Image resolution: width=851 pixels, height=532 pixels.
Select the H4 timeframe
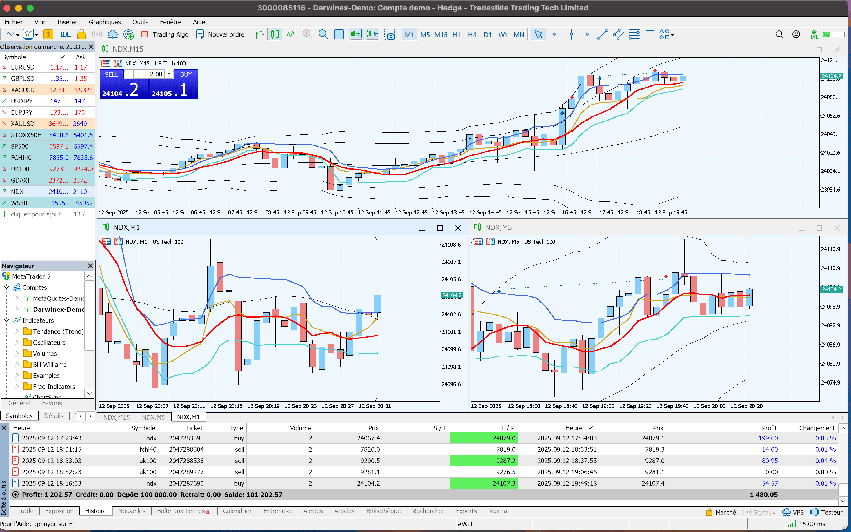point(472,35)
